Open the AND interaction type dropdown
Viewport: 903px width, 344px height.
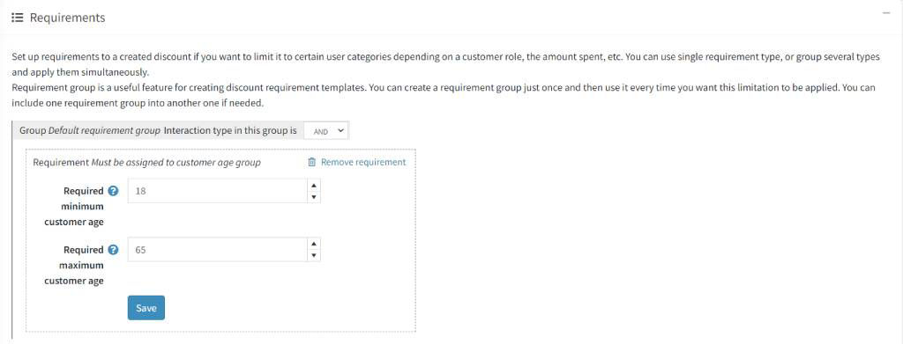[326, 131]
